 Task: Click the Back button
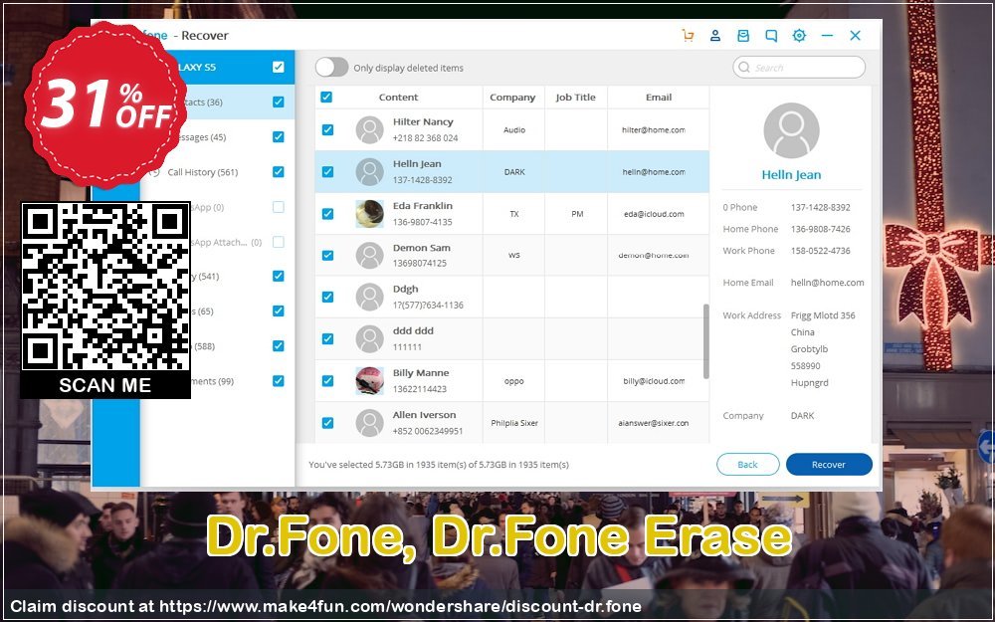tap(747, 464)
